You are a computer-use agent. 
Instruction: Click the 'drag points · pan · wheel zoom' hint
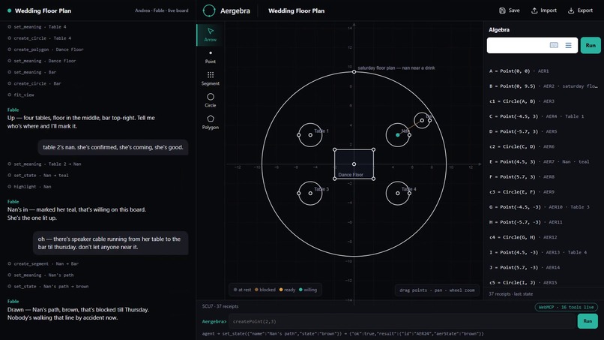click(437, 290)
